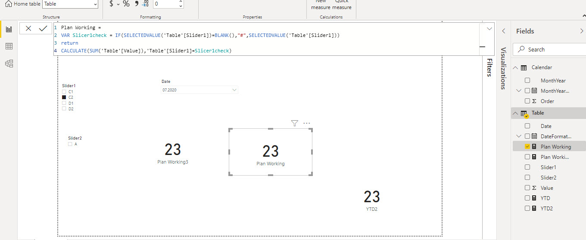Click the Calendar table icon
The width and height of the screenshot is (586, 240).
[x=524, y=67]
